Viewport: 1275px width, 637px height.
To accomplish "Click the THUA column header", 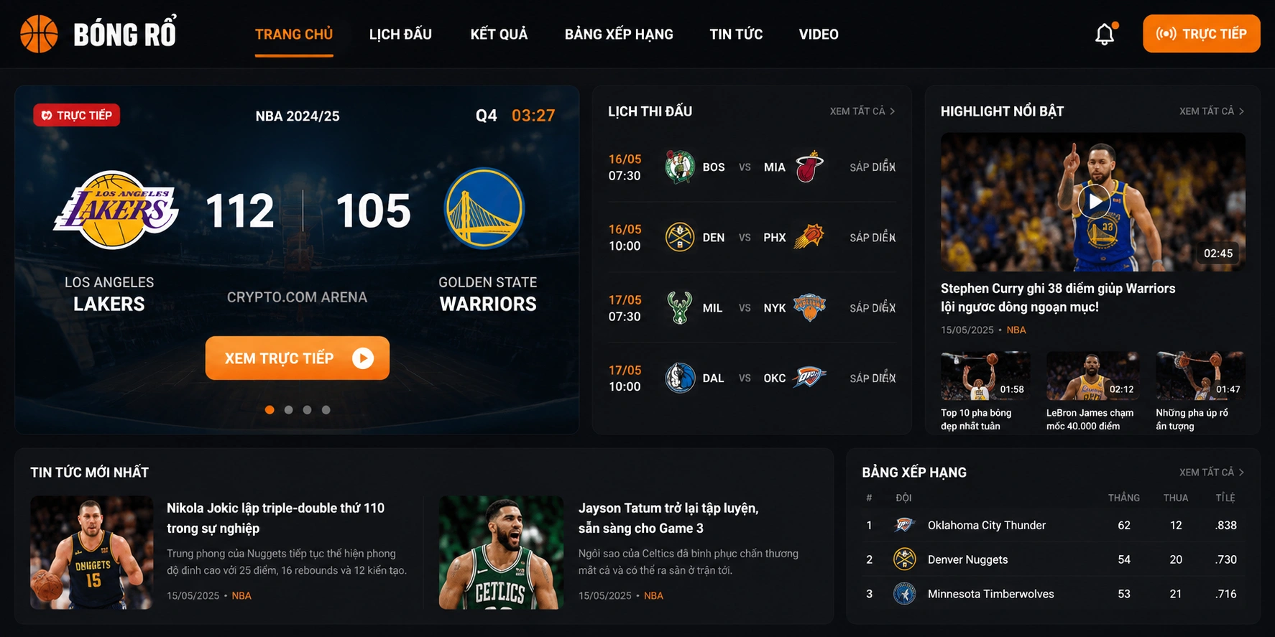I will point(1176,498).
